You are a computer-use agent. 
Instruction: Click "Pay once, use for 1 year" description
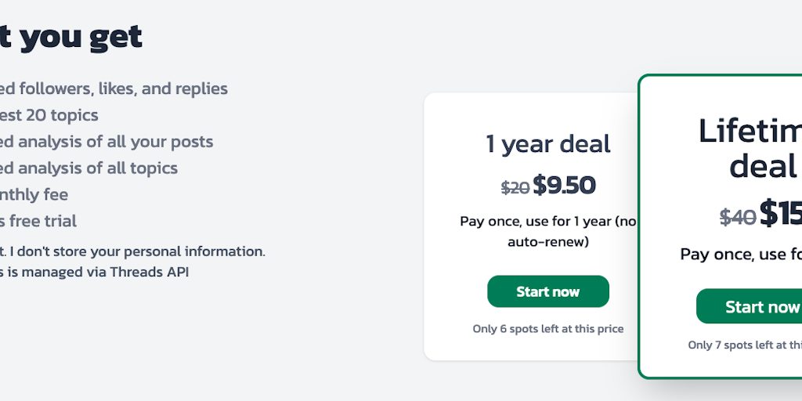[547, 231]
